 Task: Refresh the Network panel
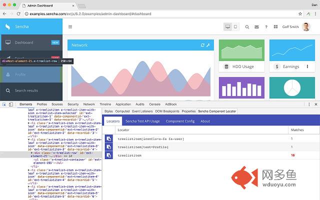pyautogui.click(x=202, y=45)
